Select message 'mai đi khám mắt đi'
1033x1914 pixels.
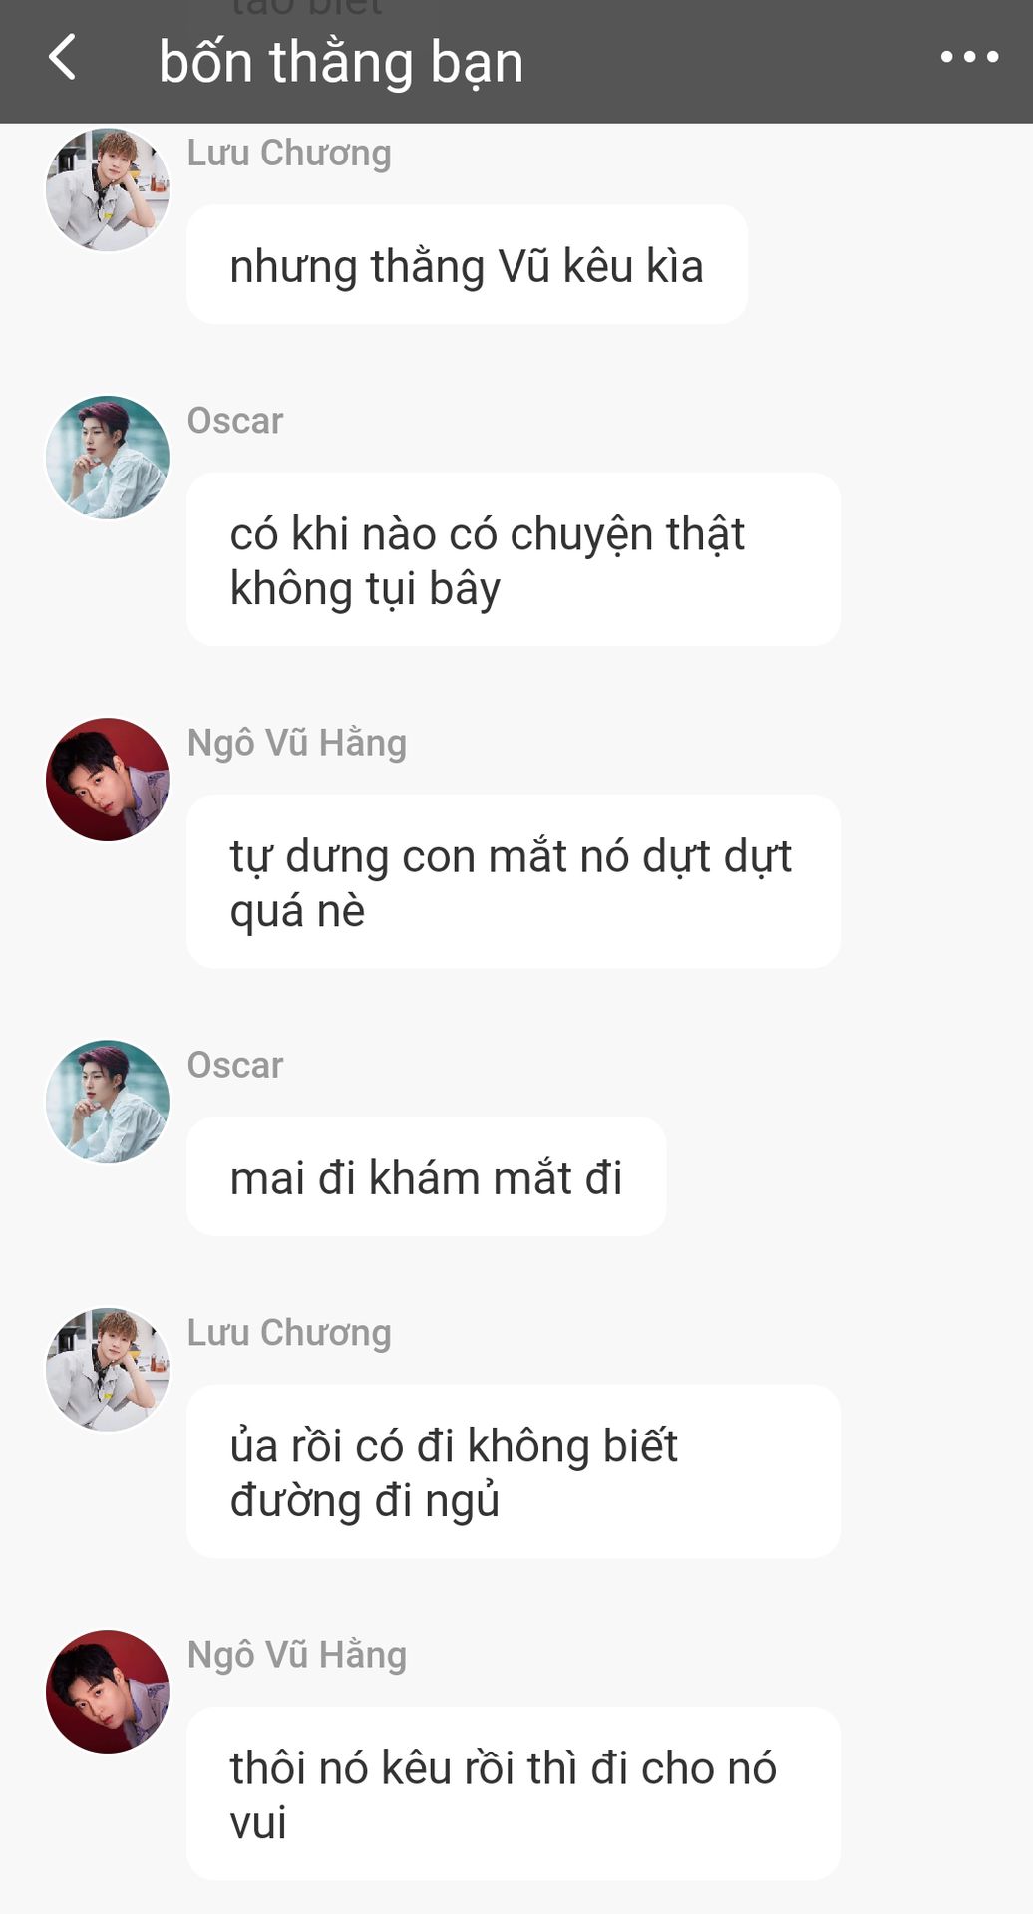tap(426, 1176)
